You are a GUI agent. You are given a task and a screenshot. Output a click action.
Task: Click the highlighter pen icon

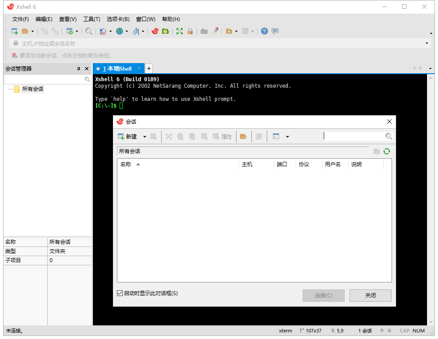coord(215,31)
